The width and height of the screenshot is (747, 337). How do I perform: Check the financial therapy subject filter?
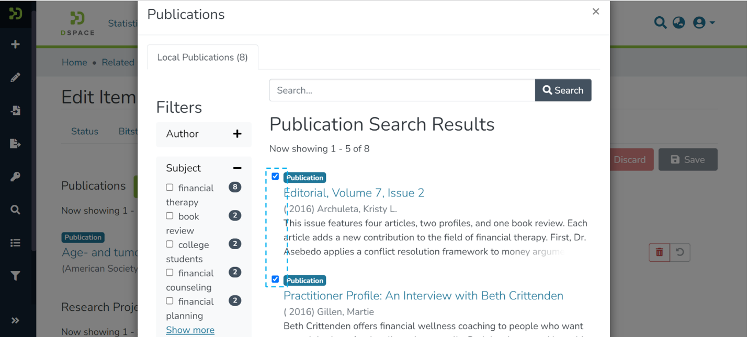(x=169, y=187)
